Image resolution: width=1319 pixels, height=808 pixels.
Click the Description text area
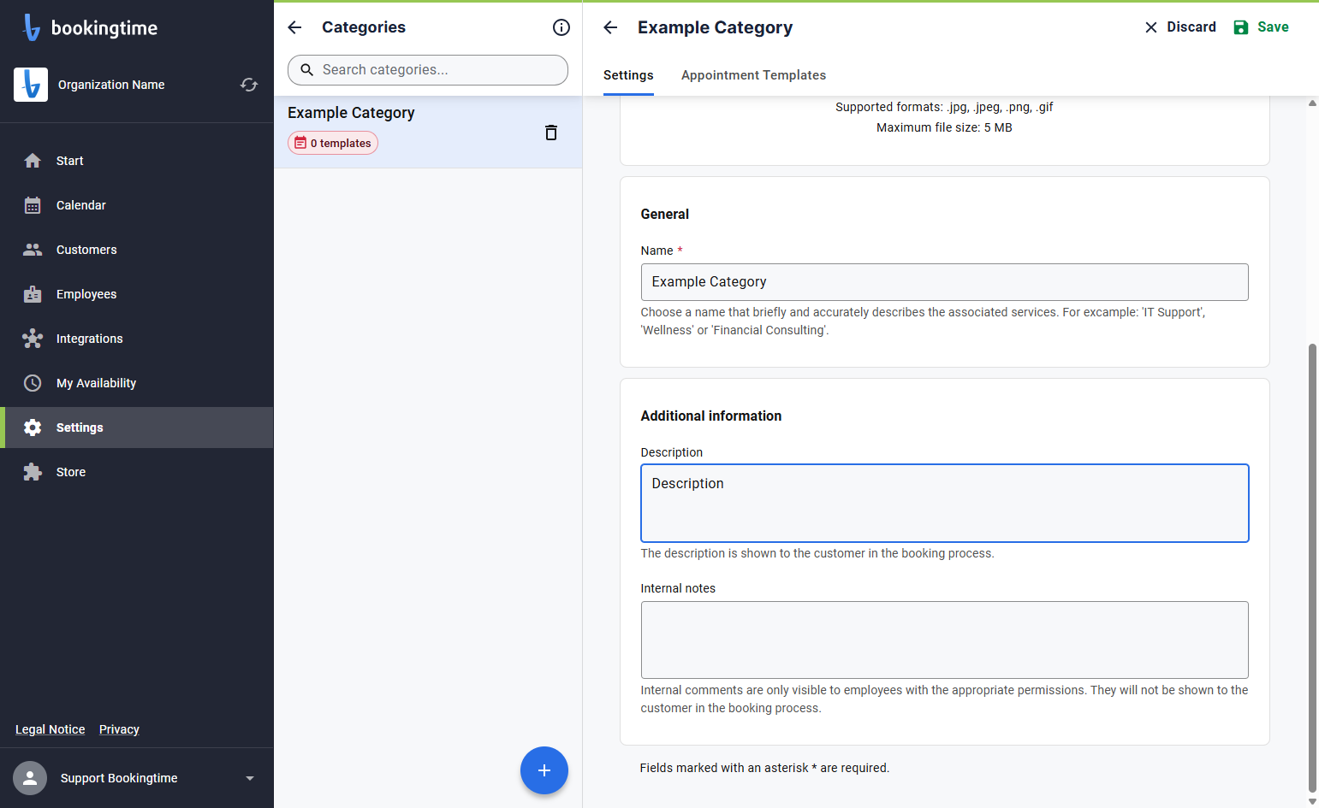pos(945,504)
